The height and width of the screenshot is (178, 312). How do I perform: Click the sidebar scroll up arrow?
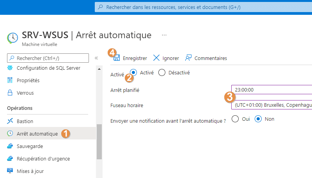pos(99,69)
